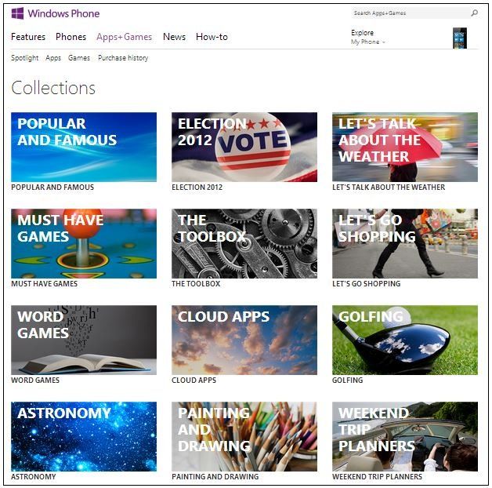Click the PAINTING AND DRAWING caption

[x=215, y=477]
